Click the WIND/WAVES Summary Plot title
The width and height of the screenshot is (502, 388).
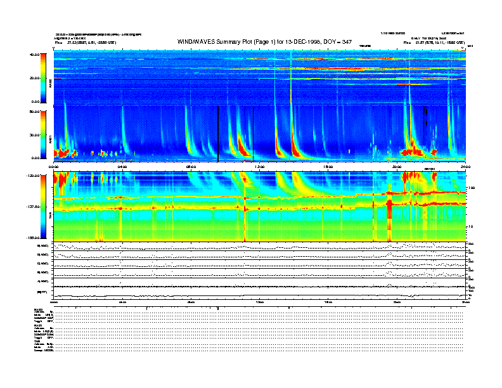pos(264,42)
